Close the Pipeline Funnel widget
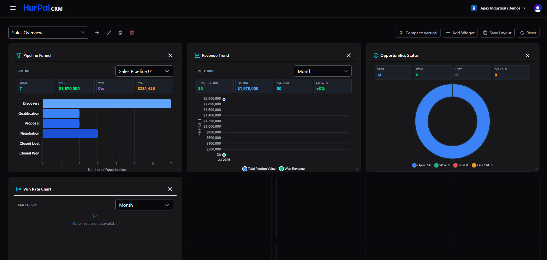547x260 pixels. [x=170, y=55]
